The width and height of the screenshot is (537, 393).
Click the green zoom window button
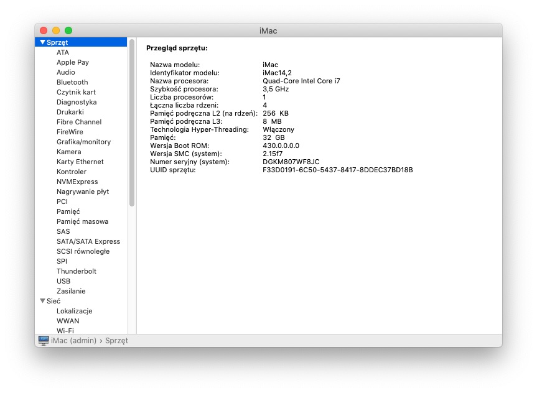68,30
